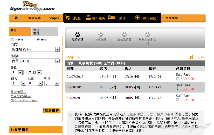Select the Sale Fare for 01/08/2013 flight
Image resolution: width=214 pixels, height=135 pixels.
pyautogui.click(x=177, y=89)
